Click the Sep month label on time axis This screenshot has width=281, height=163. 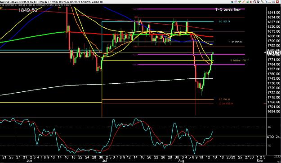259,161
